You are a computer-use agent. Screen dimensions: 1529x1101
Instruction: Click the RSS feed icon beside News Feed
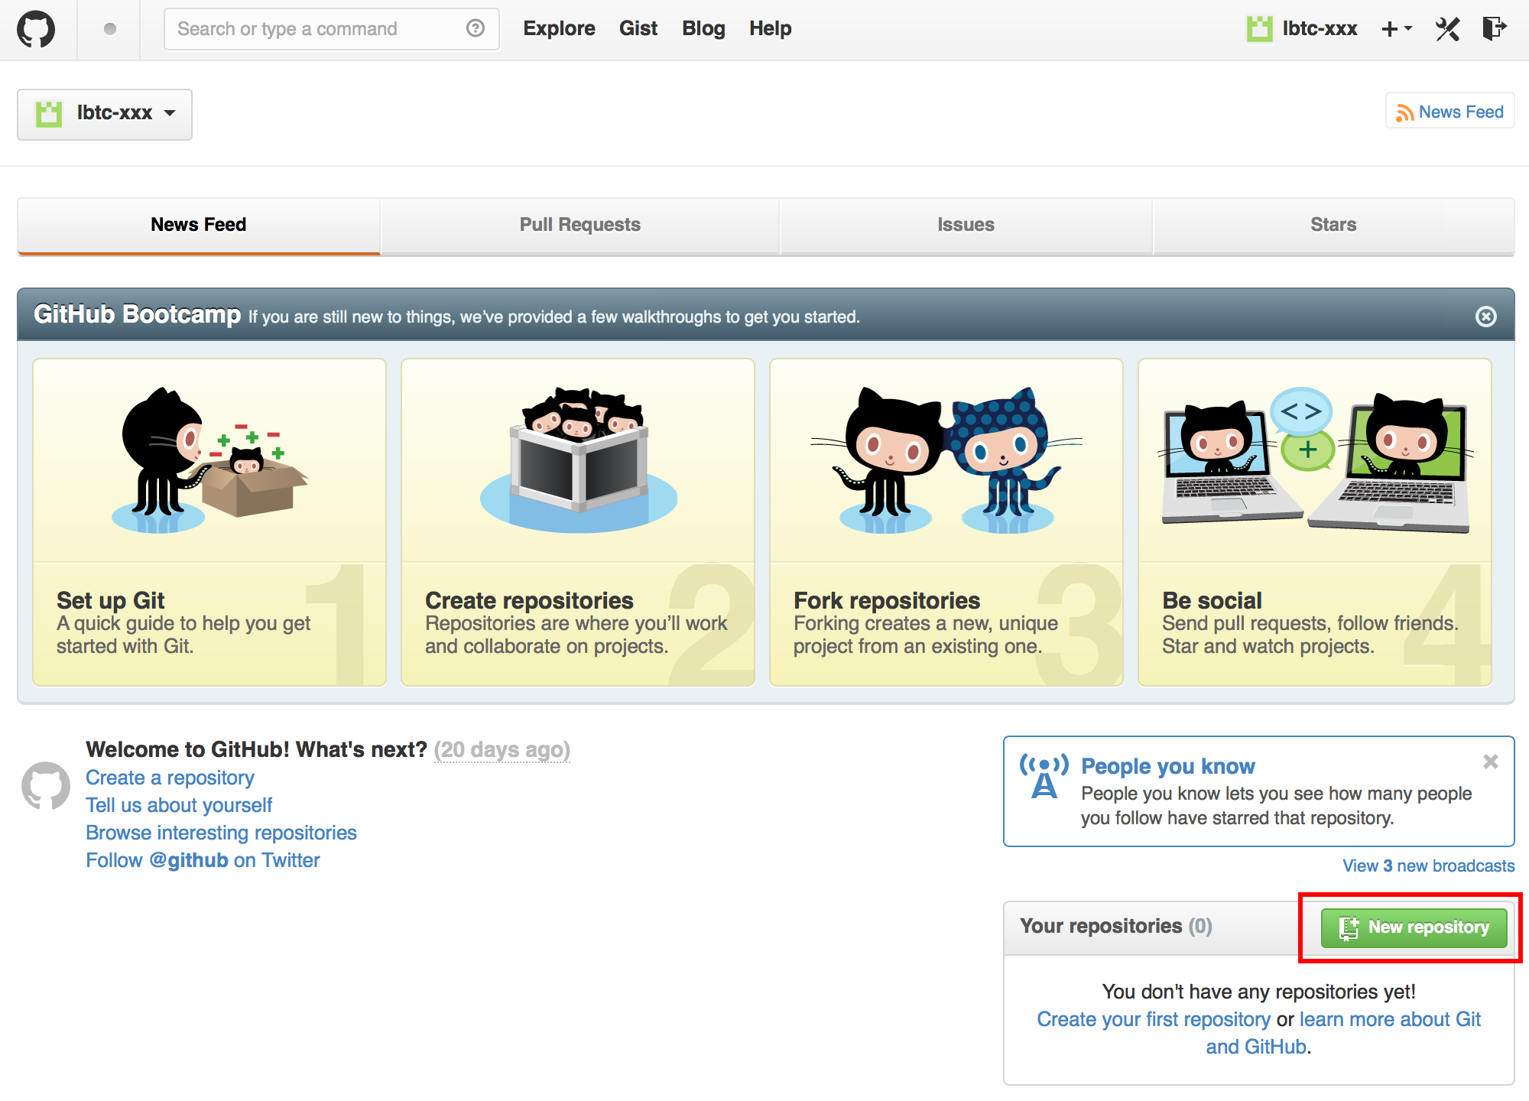tap(1404, 112)
